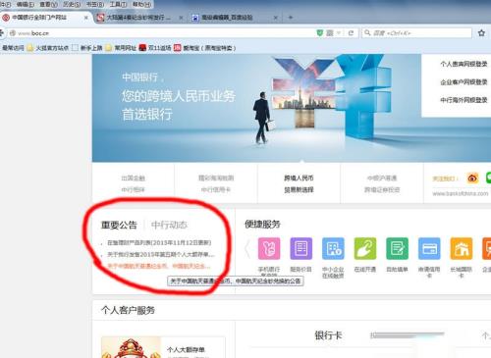
Task: Click the Weibo follow icon
Action: tap(472, 179)
